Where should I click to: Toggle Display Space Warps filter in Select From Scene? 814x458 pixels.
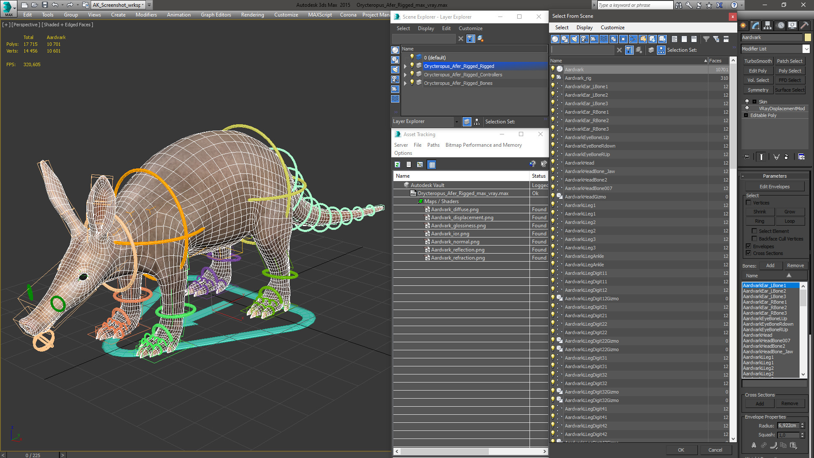[x=604, y=39]
